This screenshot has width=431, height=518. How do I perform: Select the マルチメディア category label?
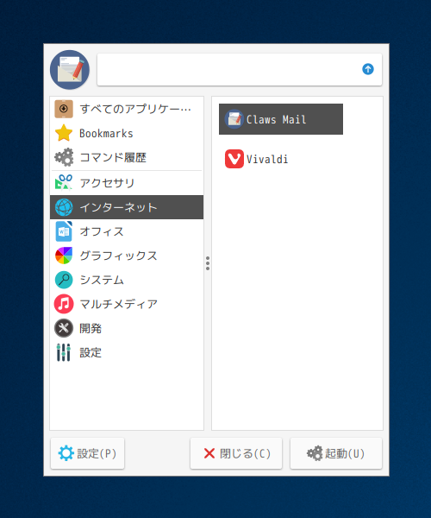point(118,304)
